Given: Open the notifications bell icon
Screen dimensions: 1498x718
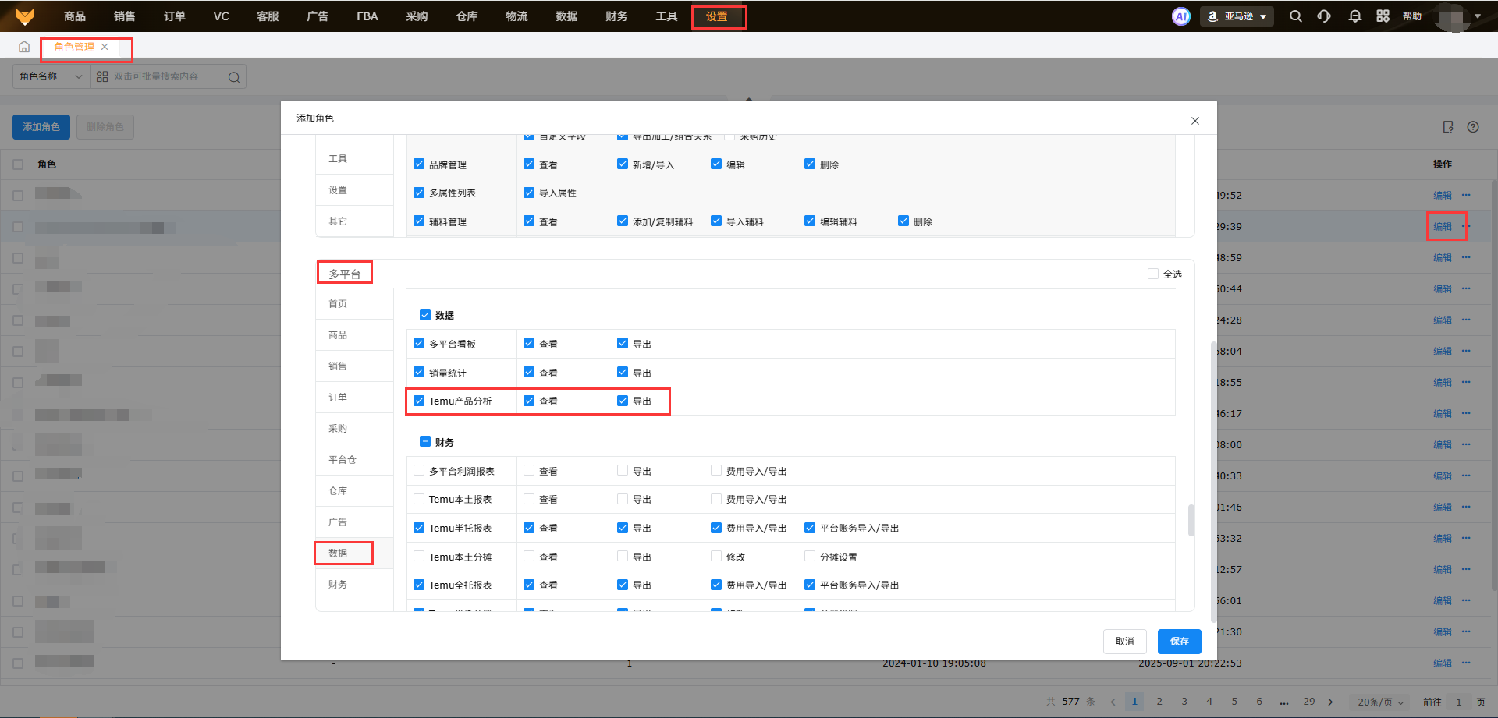Looking at the screenshot, I should pyautogui.click(x=1355, y=16).
